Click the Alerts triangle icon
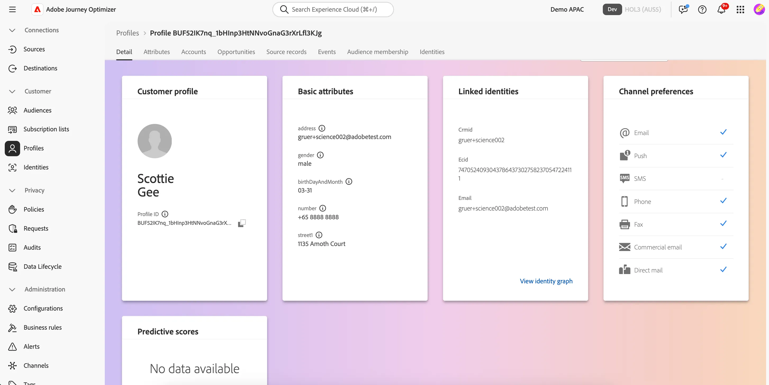 coord(12,347)
